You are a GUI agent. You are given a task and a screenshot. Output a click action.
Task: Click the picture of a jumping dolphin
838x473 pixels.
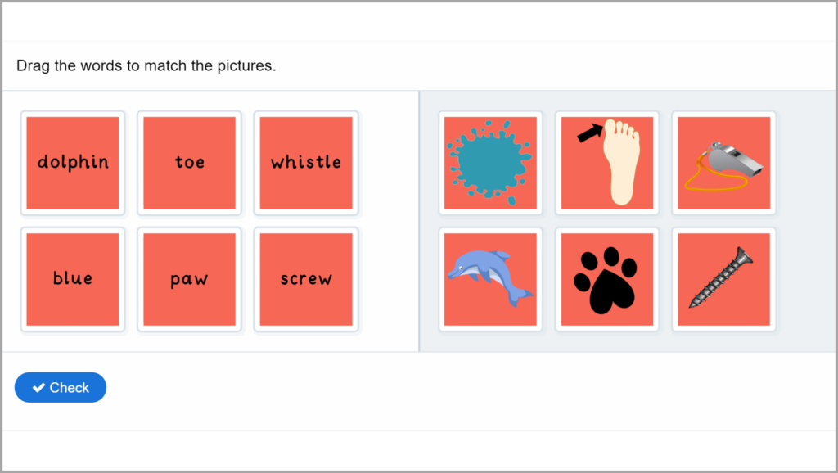tap(490, 279)
